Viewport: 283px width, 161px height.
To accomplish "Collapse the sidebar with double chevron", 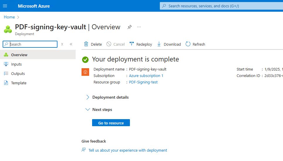I will pyautogui.click(x=71, y=44).
